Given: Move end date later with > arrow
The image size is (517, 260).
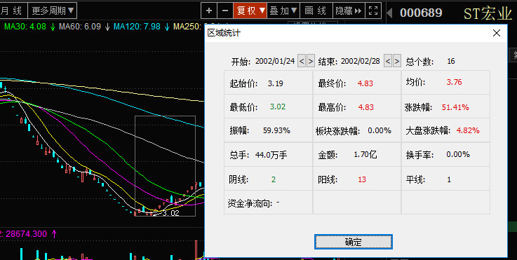Looking at the screenshot, I should pos(397,61).
